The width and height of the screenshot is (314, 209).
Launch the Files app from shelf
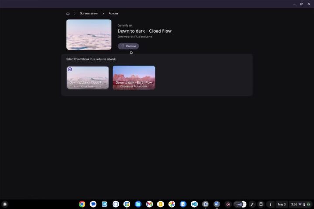coord(138,204)
